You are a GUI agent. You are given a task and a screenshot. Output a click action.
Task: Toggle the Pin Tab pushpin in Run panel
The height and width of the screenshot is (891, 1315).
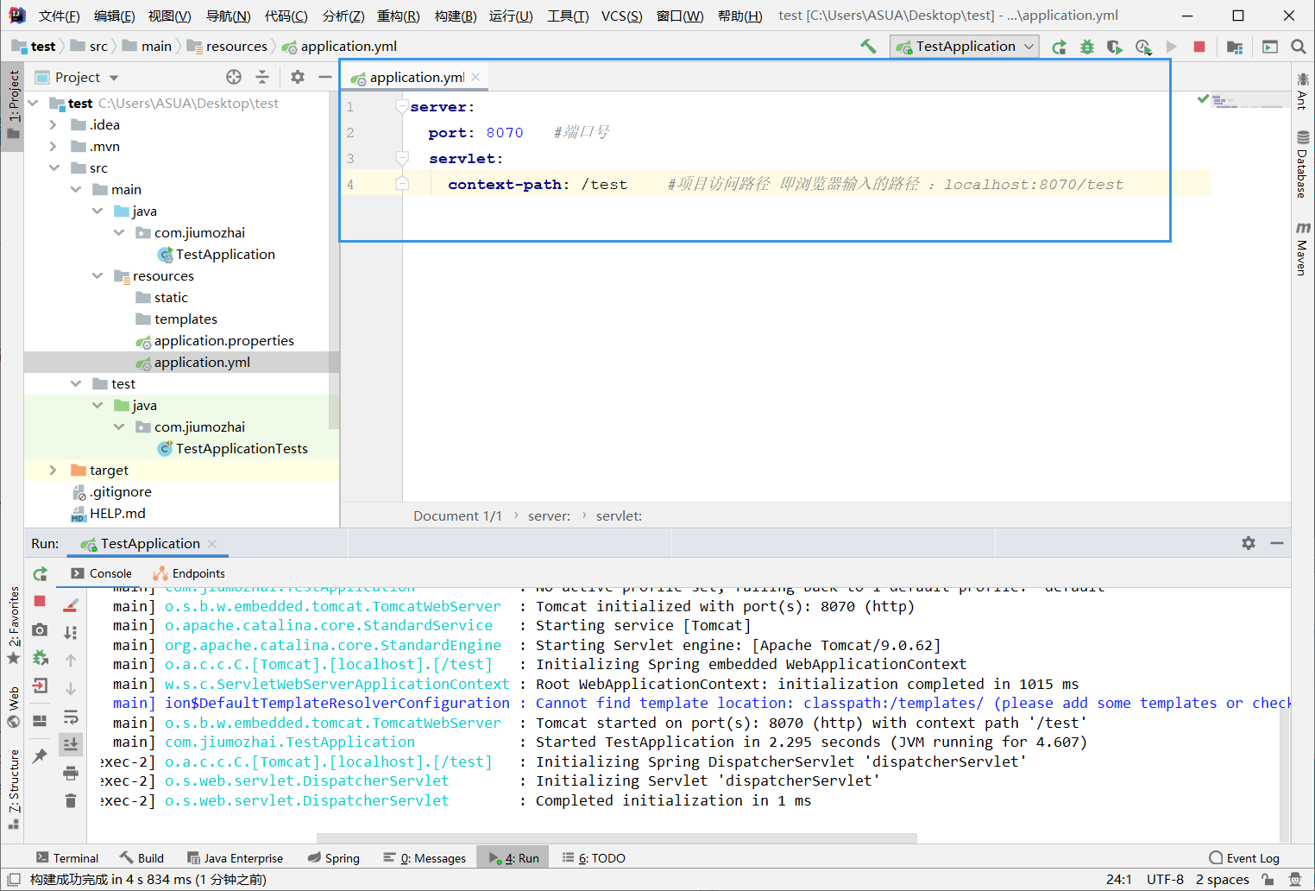pyautogui.click(x=40, y=756)
